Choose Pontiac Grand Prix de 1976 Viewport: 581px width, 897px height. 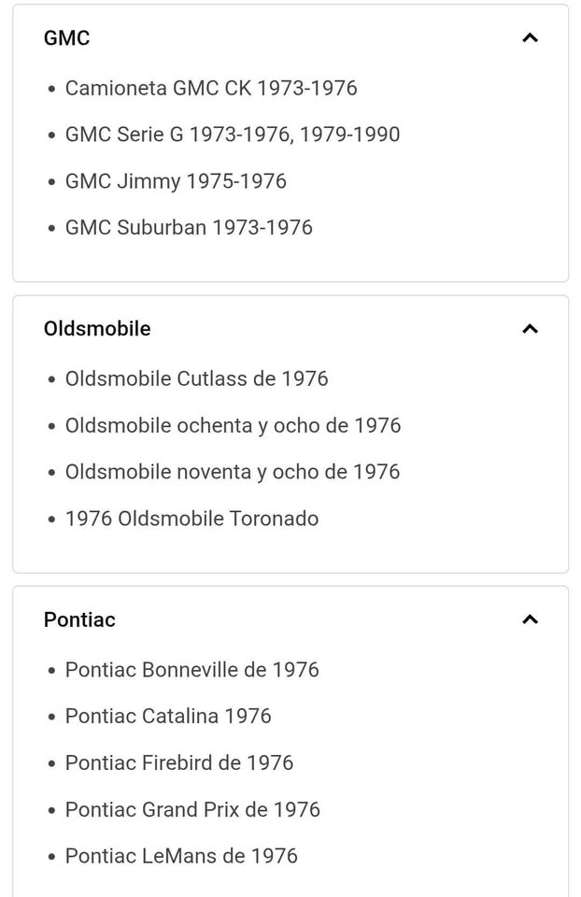(192, 810)
